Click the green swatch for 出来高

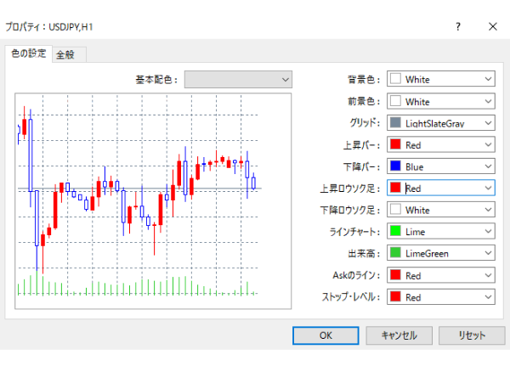395,252
